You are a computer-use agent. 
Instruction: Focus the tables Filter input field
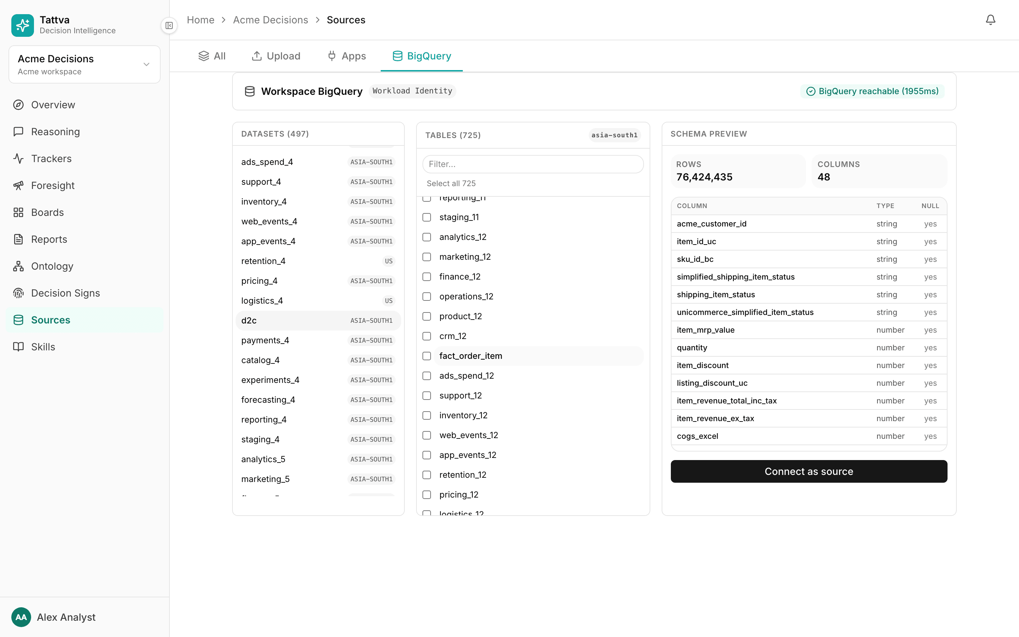point(532,164)
